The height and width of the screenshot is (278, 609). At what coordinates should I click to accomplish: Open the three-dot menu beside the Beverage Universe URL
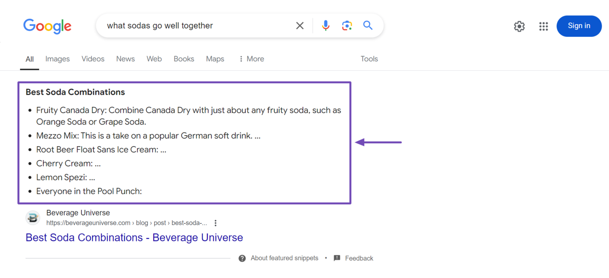215,223
